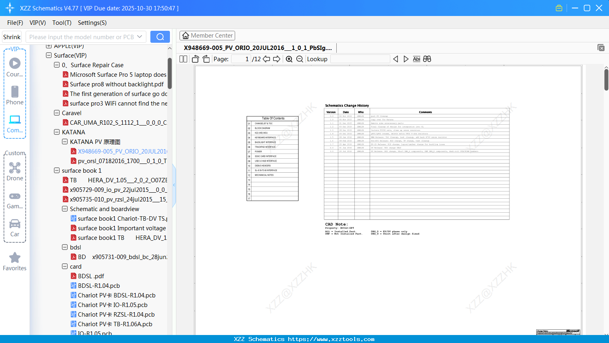Zoom in on the schematic

click(x=289, y=59)
